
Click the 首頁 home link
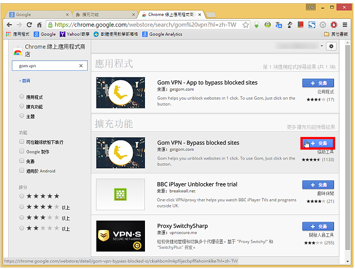pos(25,81)
